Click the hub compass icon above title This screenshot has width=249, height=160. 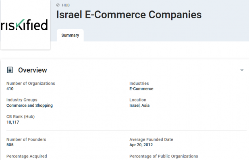pyautogui.click(x=58, y=5)
